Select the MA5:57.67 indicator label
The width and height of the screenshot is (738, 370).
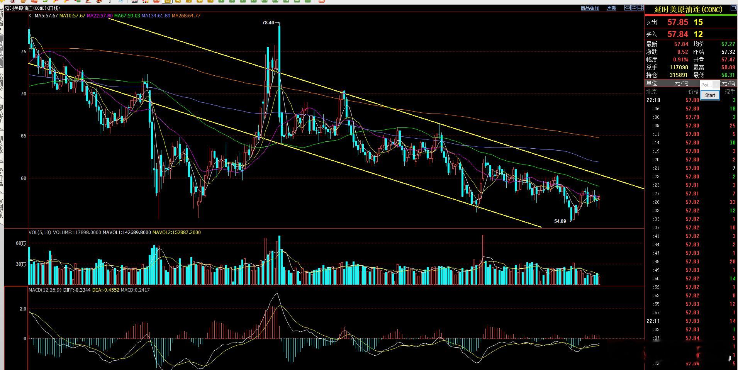click(46, 16)
